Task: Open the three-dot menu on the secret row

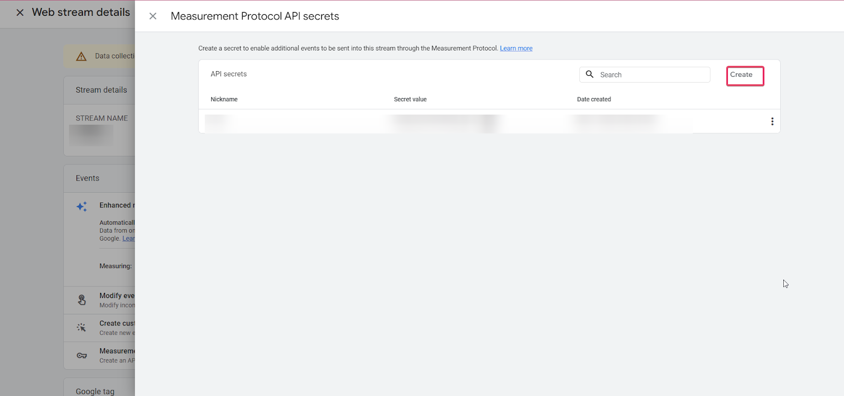Action: click(x=772, y=122)
